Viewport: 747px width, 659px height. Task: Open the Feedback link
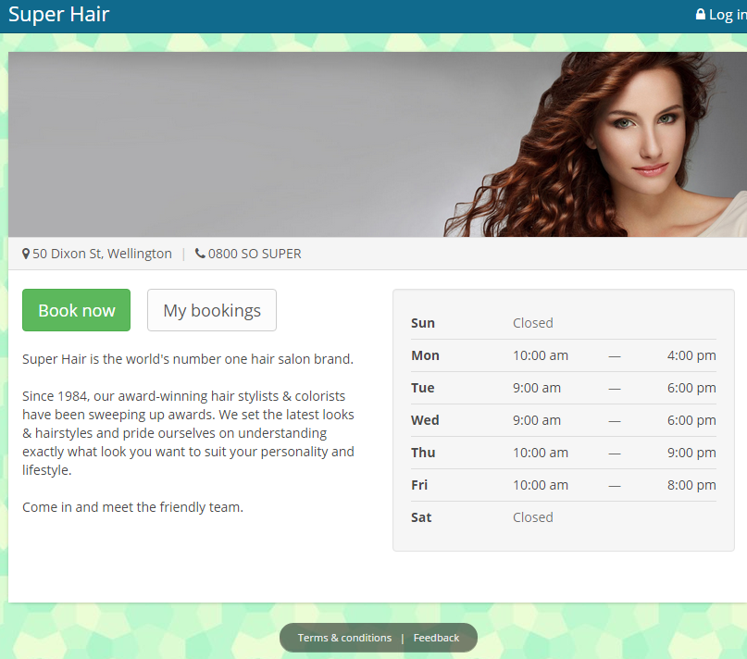tap(436, 638)
